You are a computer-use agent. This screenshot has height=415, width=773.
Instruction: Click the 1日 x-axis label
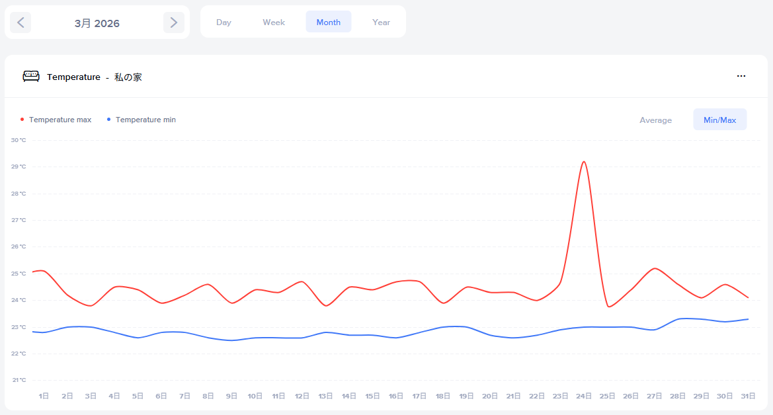pos(44,396)
